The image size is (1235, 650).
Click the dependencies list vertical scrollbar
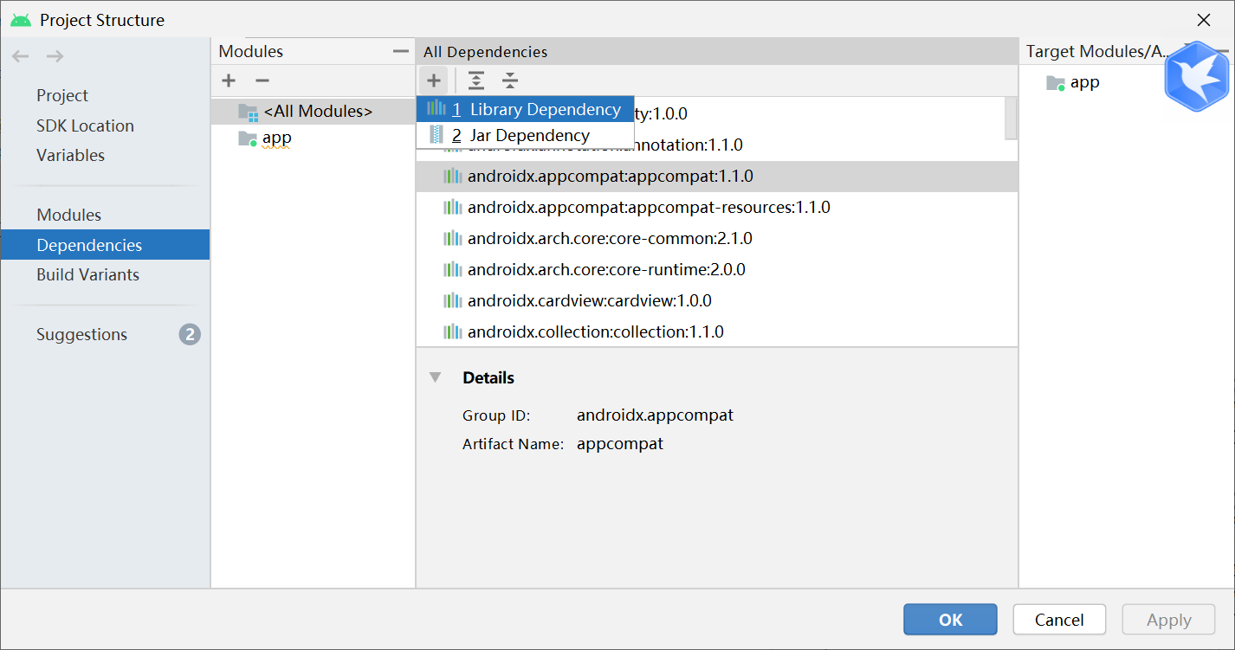(1011, 118)
